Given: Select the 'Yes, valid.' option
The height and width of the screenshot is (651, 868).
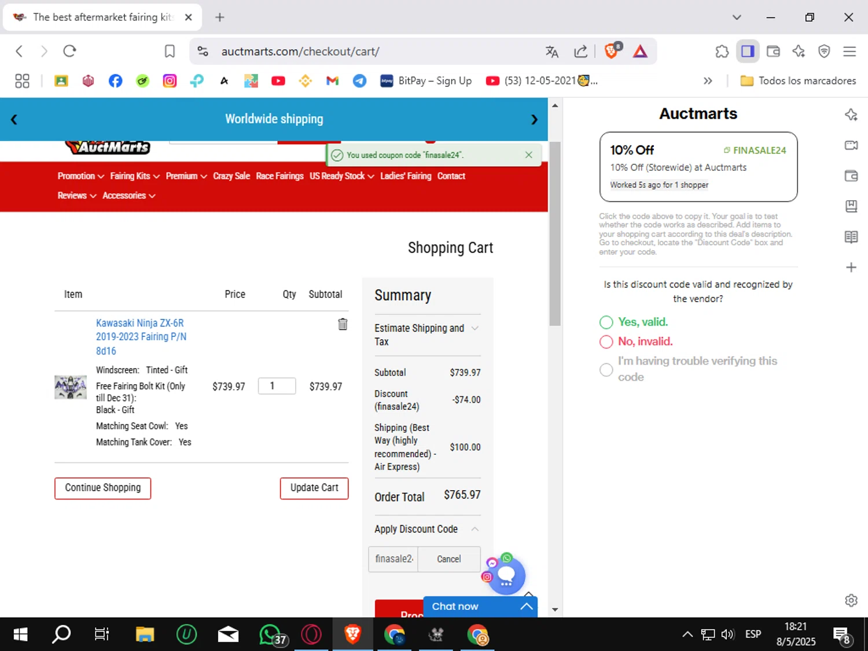Looking at the screenshot, I should coord(606,322).
